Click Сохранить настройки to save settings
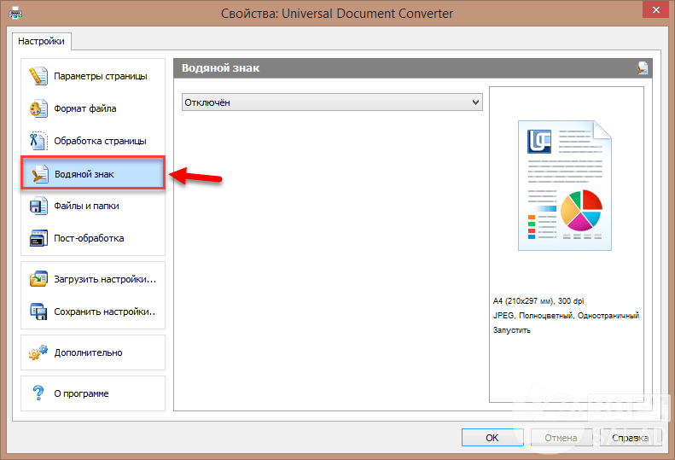This screenshot has height=460, width=675. 104,312
